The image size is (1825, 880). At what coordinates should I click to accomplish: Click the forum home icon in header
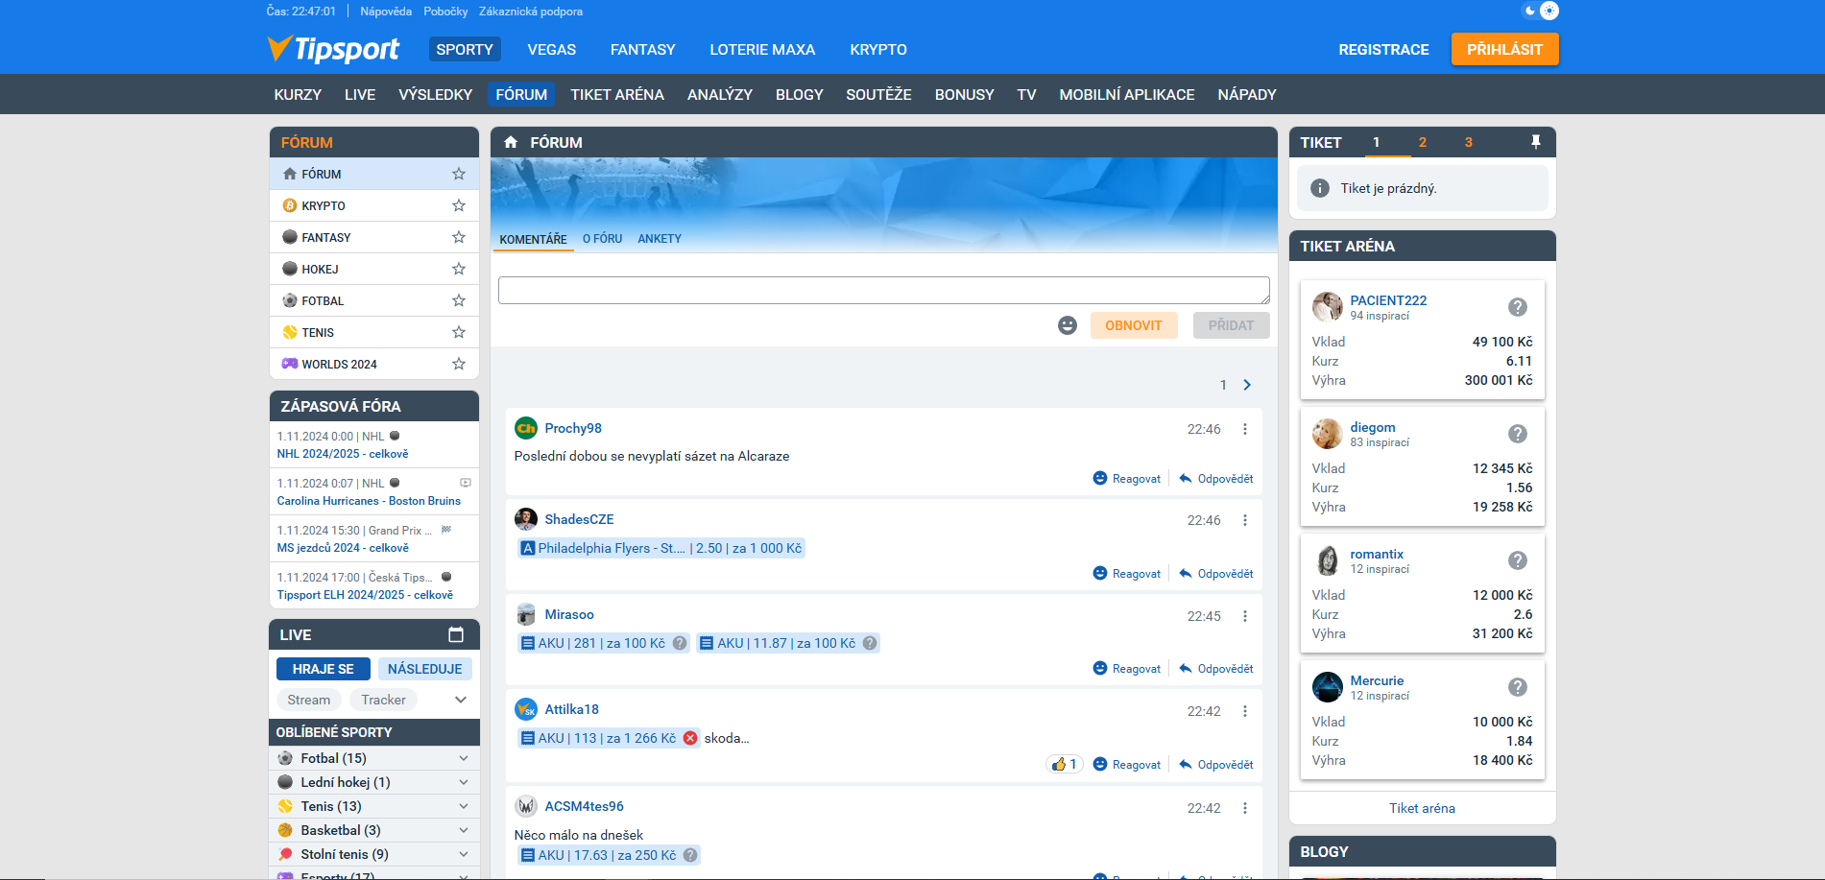click(511, 142)
